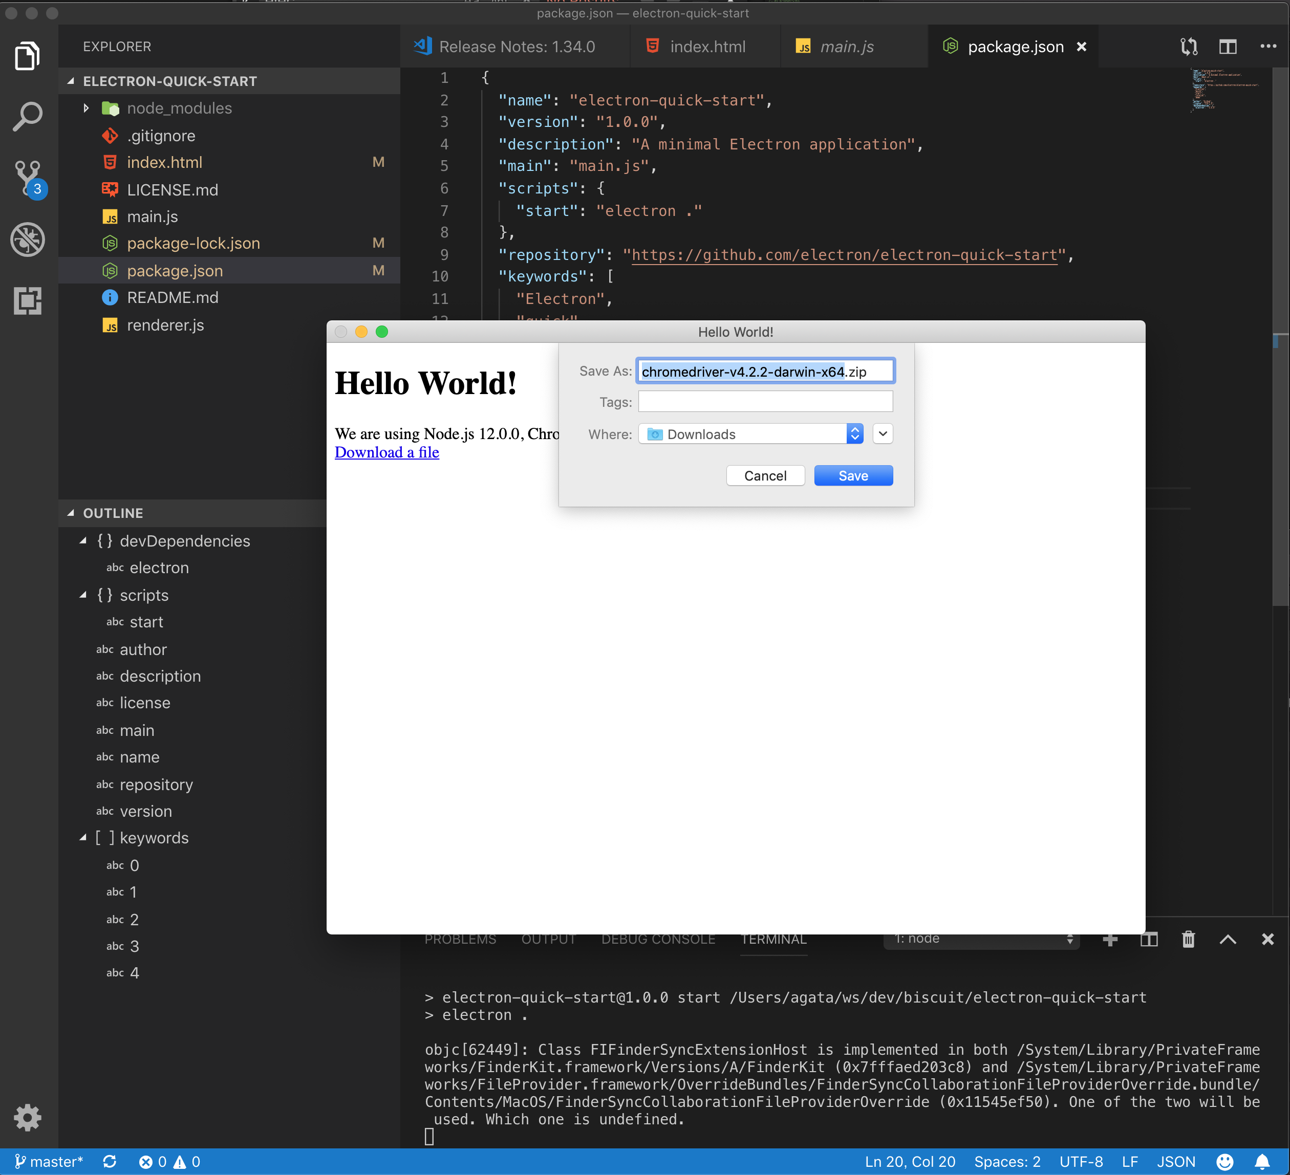
Task: Kill the terminal with the trash icon
Action: [x=1188, y=939]
